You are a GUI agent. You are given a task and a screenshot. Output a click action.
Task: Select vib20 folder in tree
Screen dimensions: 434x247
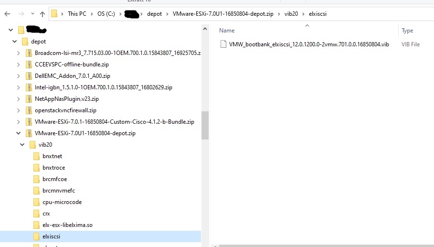45,145
